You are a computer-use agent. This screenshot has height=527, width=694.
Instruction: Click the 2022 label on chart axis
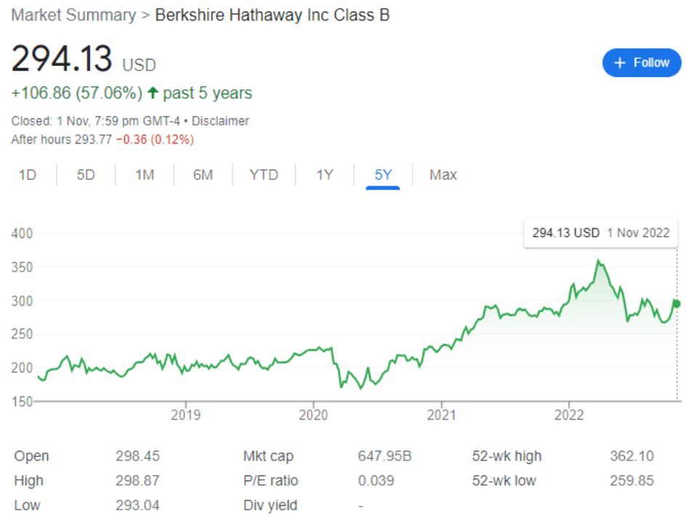pyautogui.click(x=569, y=415)
